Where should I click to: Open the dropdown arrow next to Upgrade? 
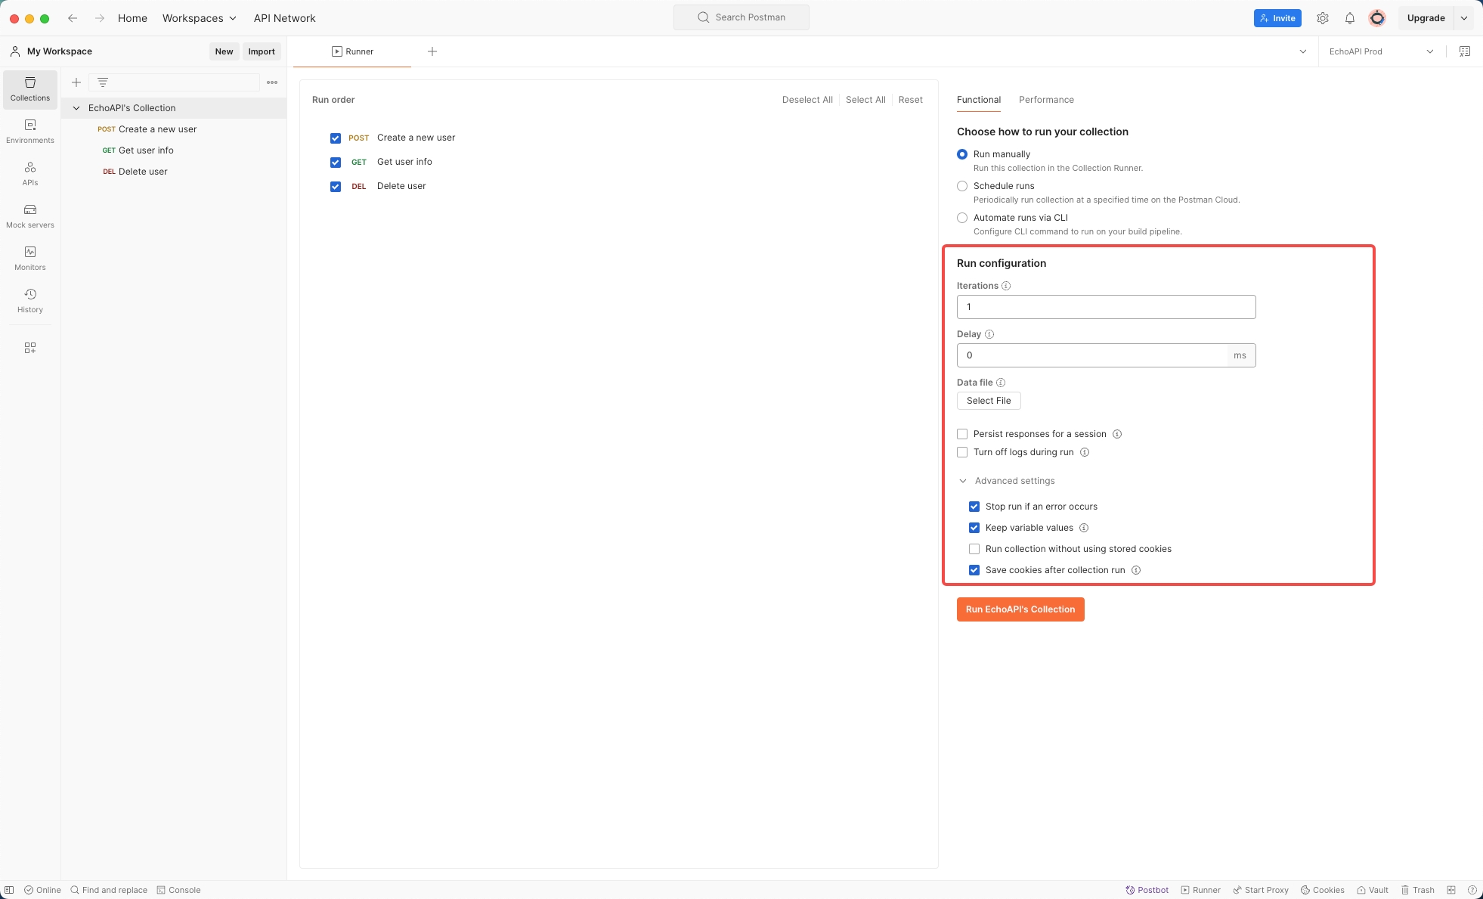pos(1464,18)
